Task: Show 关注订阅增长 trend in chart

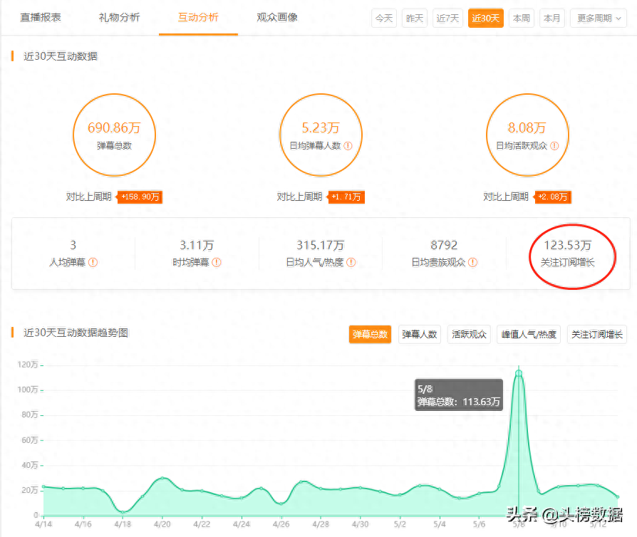Action: 597,334
